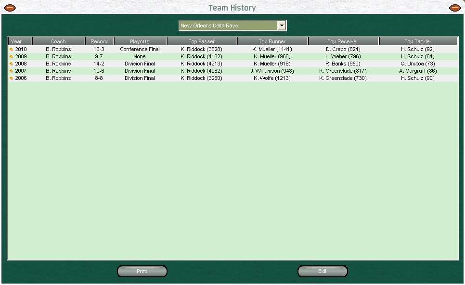This screenshot has width=465, height=285.
Task: Select the New Orleans Delta Rays combo box
Action: [228, 26]
